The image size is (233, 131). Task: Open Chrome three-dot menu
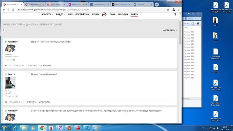point(178,10)
